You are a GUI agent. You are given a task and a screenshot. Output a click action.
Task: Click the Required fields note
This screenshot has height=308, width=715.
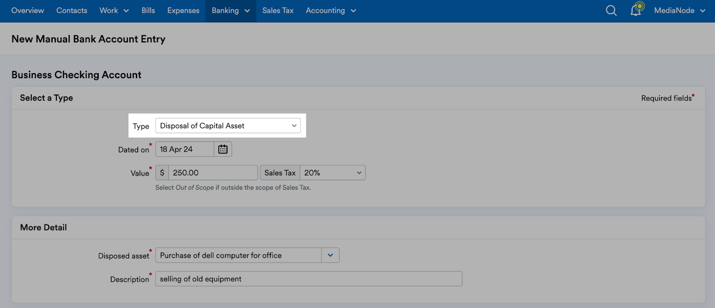[668, 98]
